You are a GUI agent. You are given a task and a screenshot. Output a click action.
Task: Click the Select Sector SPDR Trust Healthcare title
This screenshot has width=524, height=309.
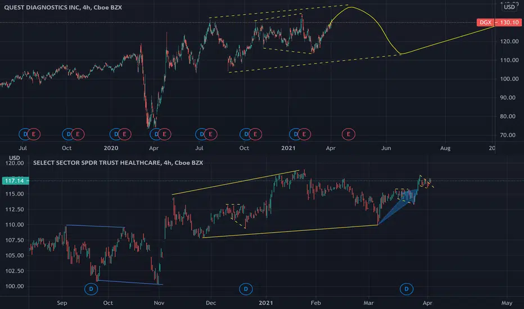[x=118, y=163]
